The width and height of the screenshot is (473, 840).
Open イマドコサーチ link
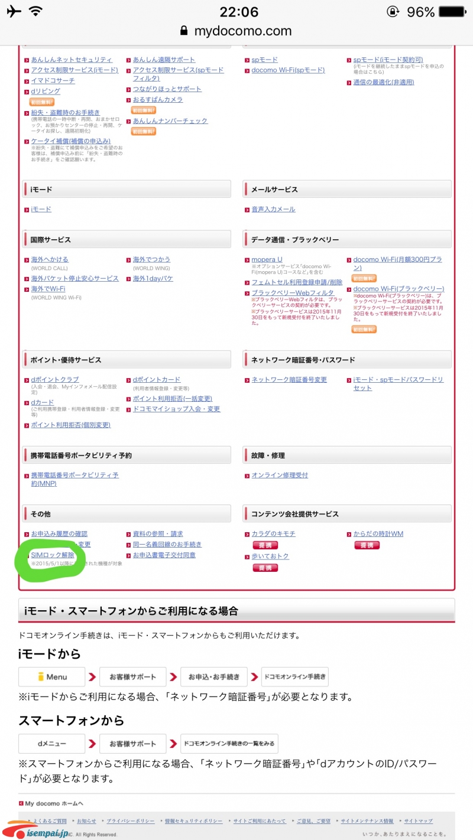(53, 80)
